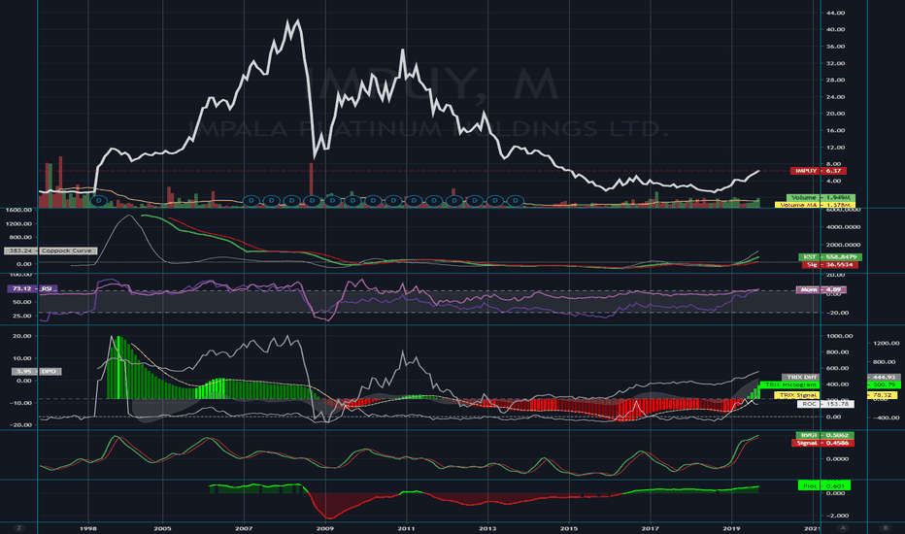Click the gray TRIX Diff label
The height and width of the screenshot is (534, 905).
point(800,377)
